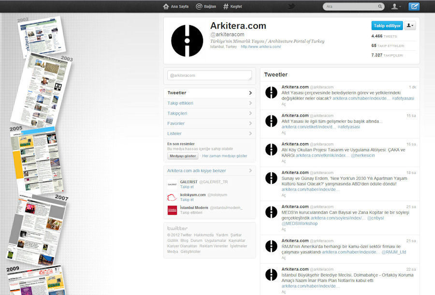Screen dimensions: 435x295
Task: Select the Takipçileri sidebar item
Action: (x=210, y=113)
